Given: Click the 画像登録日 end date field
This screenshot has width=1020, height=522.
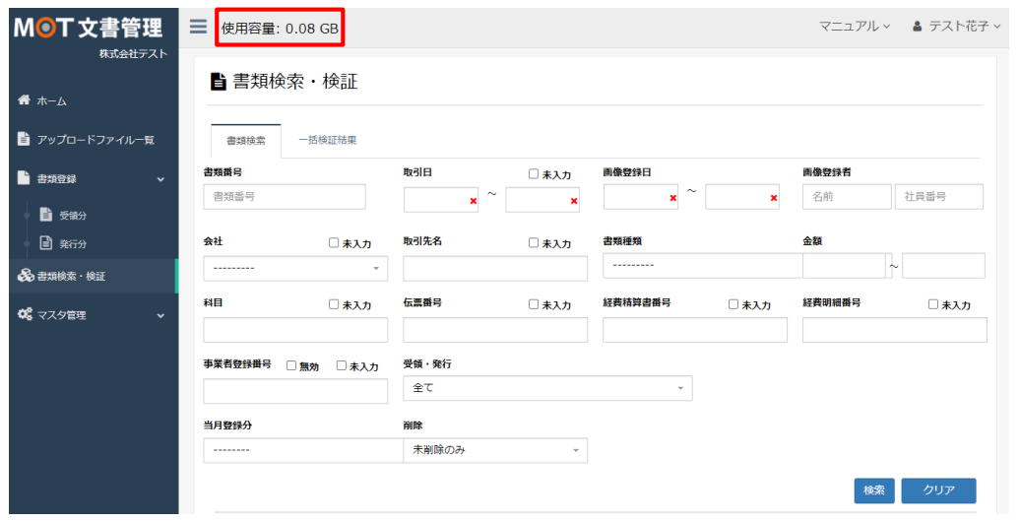Looking at the screenshot, I should click(742, 197).
